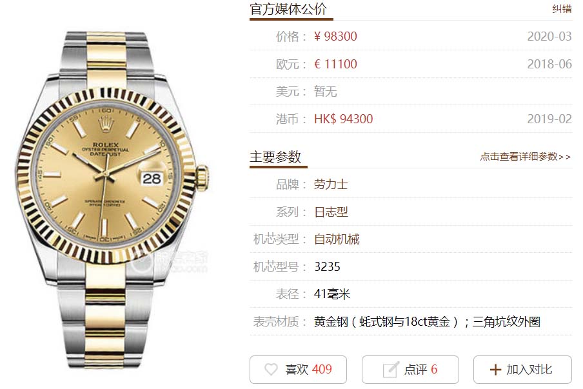
Task: Select the 劳力士 brand link
Action: point(331,185)
